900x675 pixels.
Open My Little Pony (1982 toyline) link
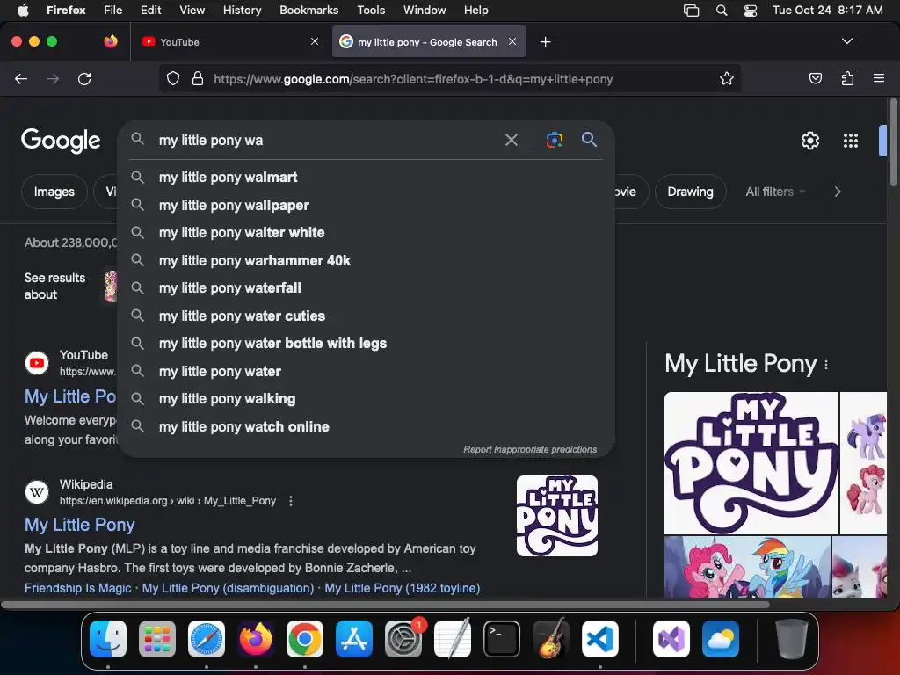(x=403, y=588)
